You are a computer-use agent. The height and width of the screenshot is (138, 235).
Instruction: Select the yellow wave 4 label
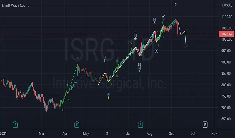139,71
